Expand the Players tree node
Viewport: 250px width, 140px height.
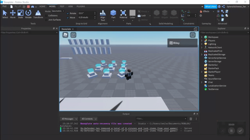click(202, 40)
